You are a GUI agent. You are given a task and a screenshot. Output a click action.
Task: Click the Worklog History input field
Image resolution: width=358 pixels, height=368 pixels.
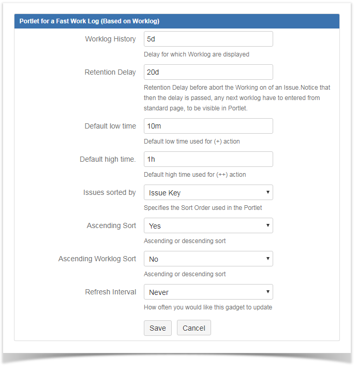tap(208, 39)
